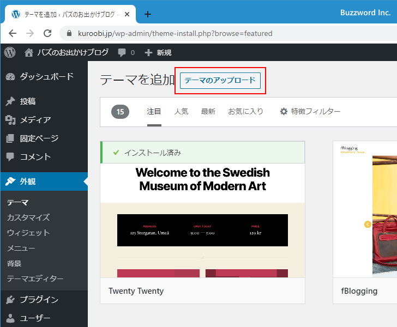Click the ユーザー person icon

(x=10, y=318)
